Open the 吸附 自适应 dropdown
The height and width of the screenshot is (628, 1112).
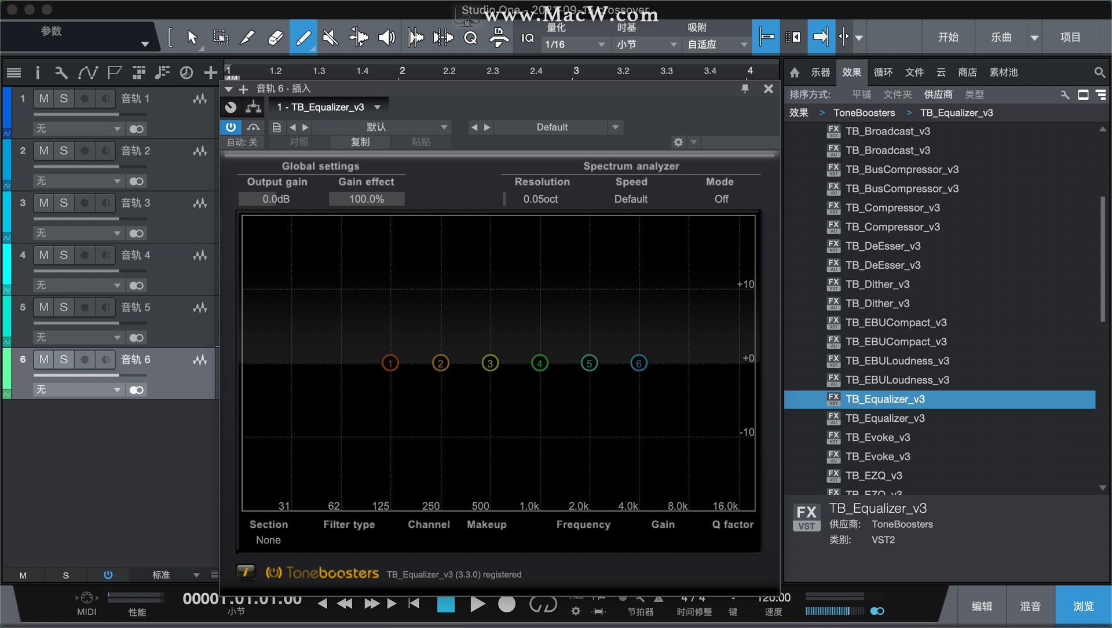tap(717, 45)
